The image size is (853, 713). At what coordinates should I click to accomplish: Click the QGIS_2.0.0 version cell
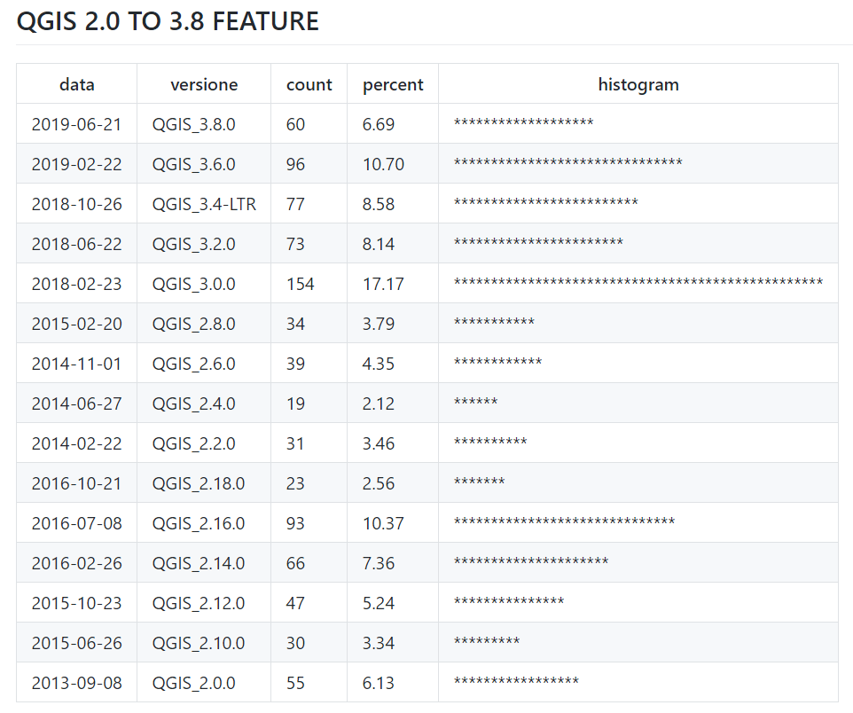[193, 683]
